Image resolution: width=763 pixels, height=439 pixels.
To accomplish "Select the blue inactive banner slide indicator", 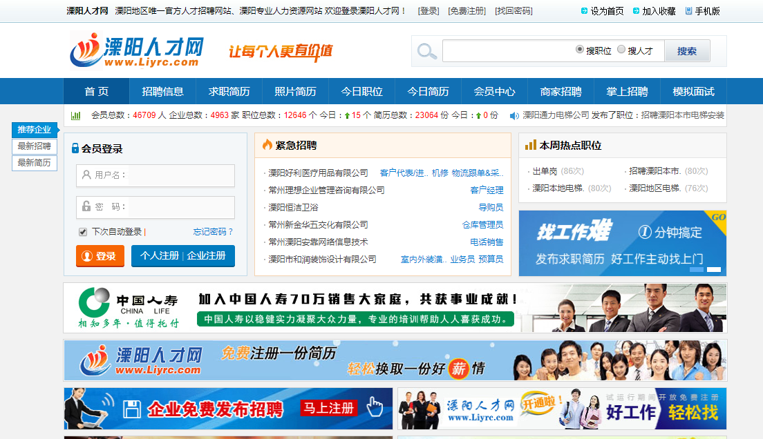I will coord(697,269).
